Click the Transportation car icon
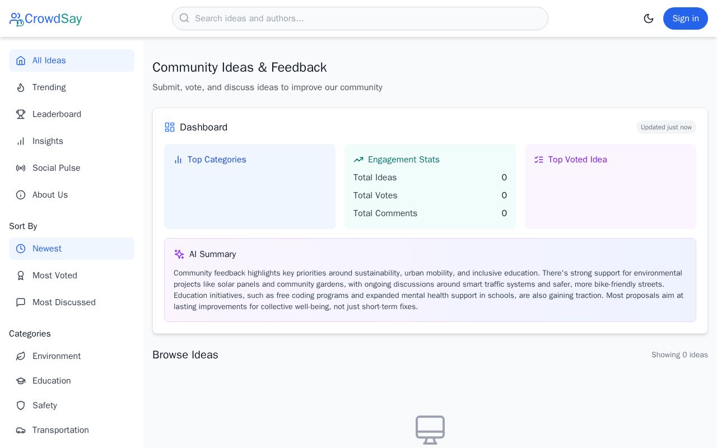This screenshot has width=717, height=448. [x=21, y=430]
